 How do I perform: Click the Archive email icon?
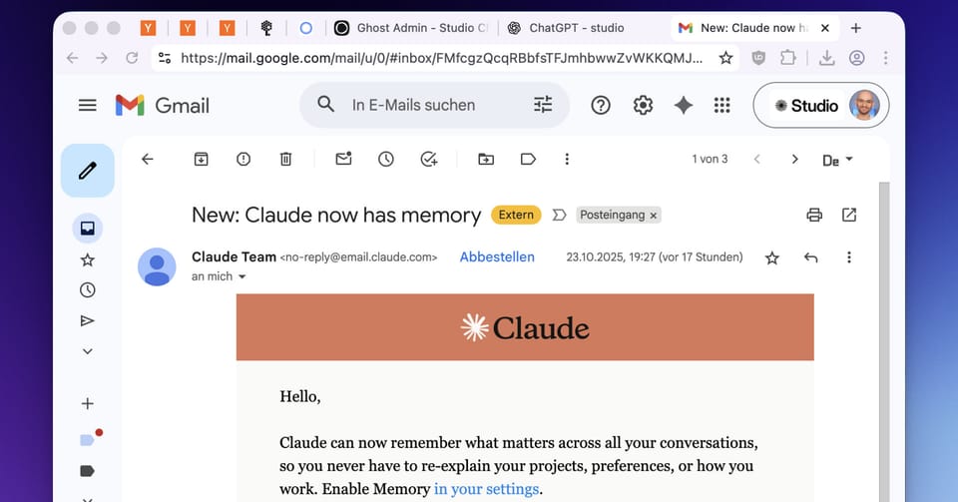pos(202,159)
